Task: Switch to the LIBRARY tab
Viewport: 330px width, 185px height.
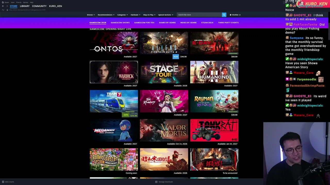Action: pos(25,6)
